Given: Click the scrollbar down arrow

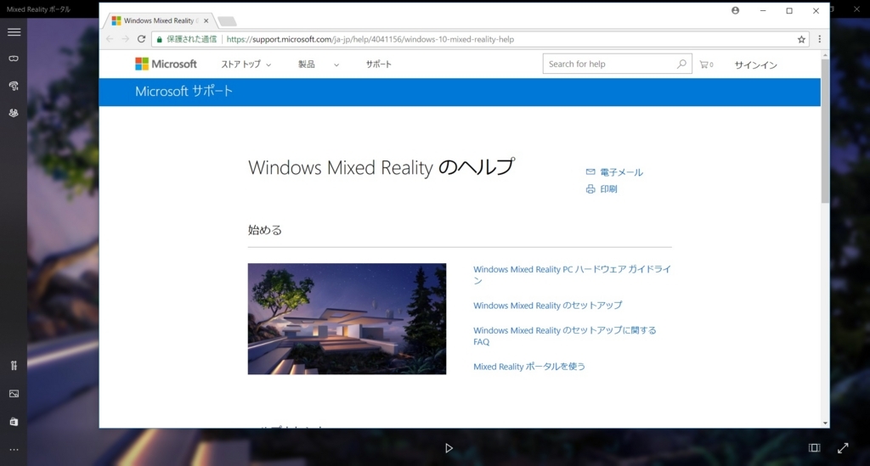Looking at the screenshot, I should (x=825, y=424).
